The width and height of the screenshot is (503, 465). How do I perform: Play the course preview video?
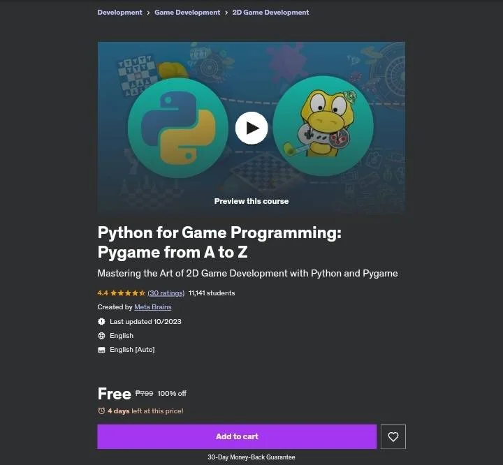251,128
